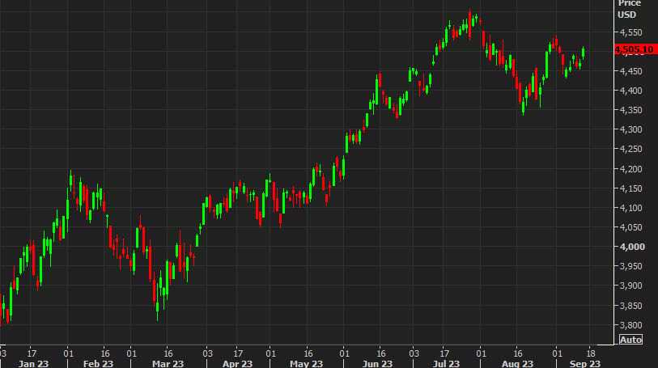Click the Feb 23 month label

[98, 363]
